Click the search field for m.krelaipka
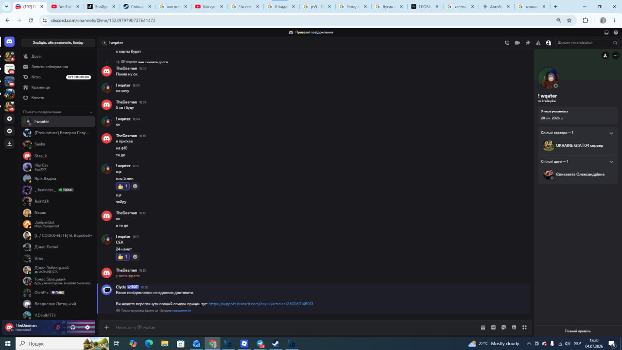The width and height of the screenshot is (622, 350). tap(587, 43)
